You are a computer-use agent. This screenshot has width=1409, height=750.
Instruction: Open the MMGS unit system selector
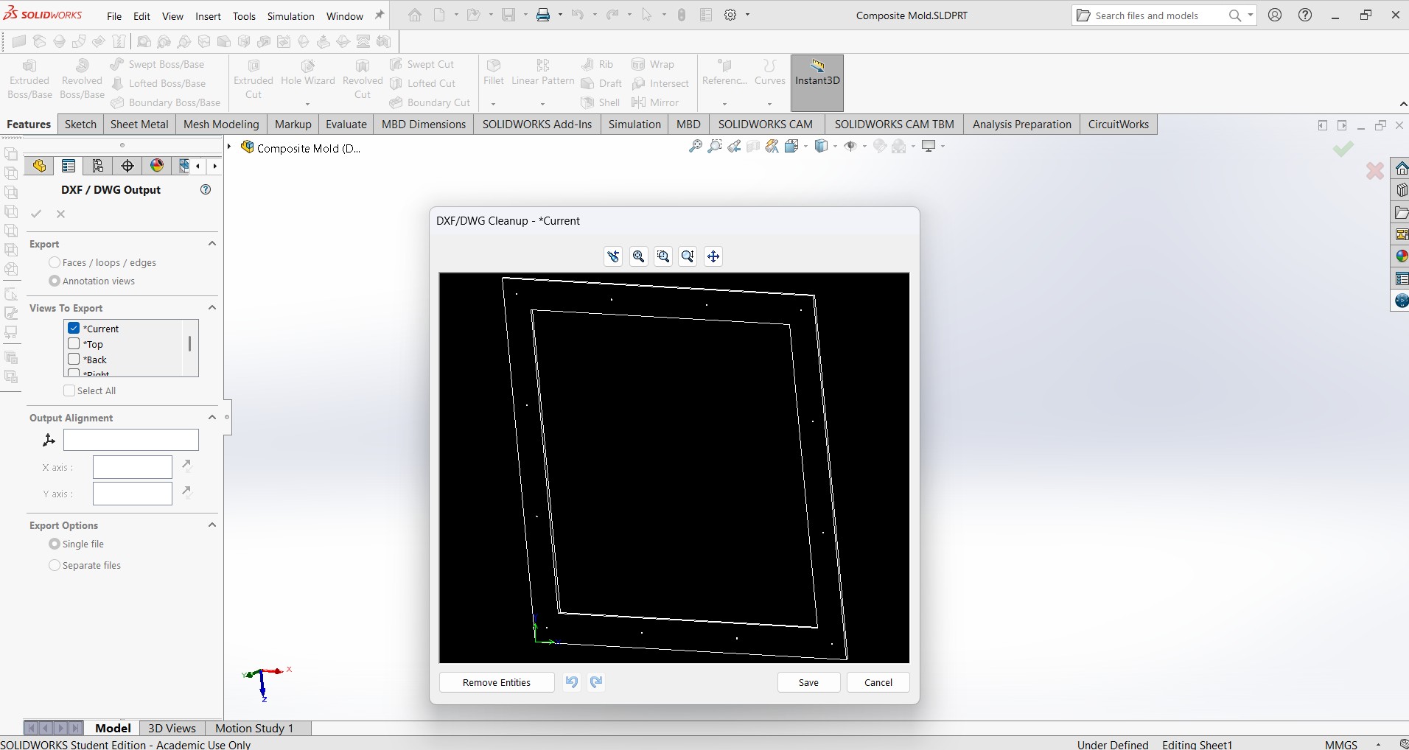1341,744
